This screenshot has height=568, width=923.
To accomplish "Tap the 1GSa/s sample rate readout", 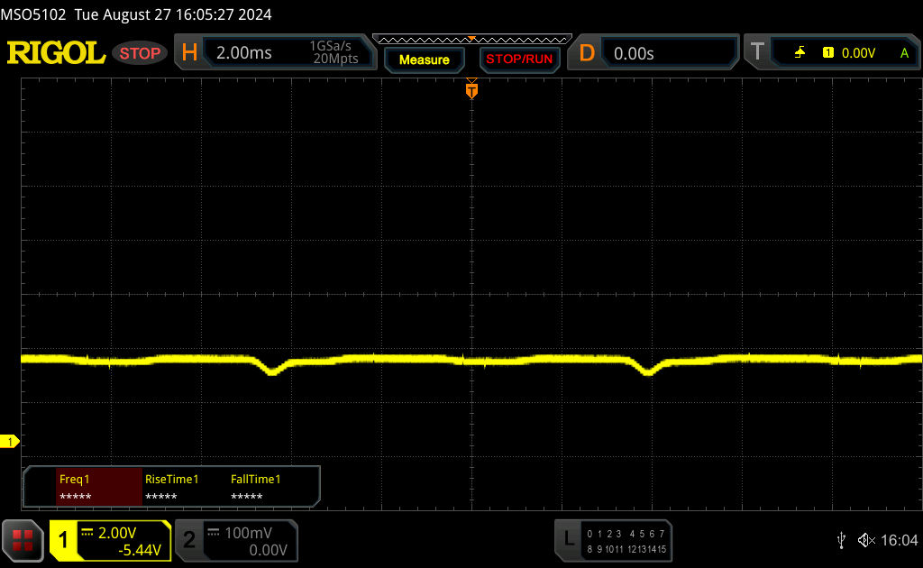I will [330, 46].
